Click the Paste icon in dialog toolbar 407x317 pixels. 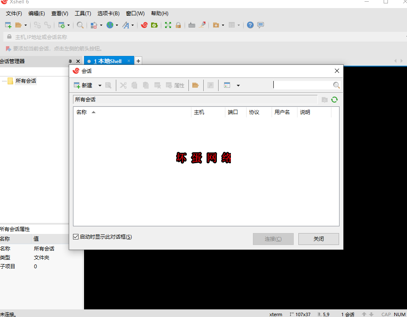pyautogui.click(x=146, y=85)
